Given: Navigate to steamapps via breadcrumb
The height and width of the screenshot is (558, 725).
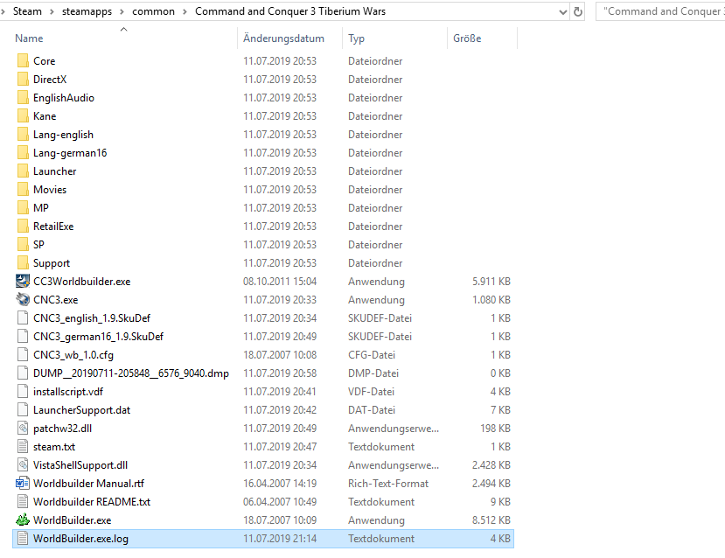Looking at the screenshot, I should (87, 11).
